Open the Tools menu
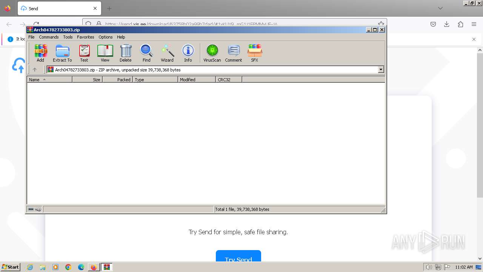The width and height of the screenshot is (483, 272). click(x=68, y=37)
